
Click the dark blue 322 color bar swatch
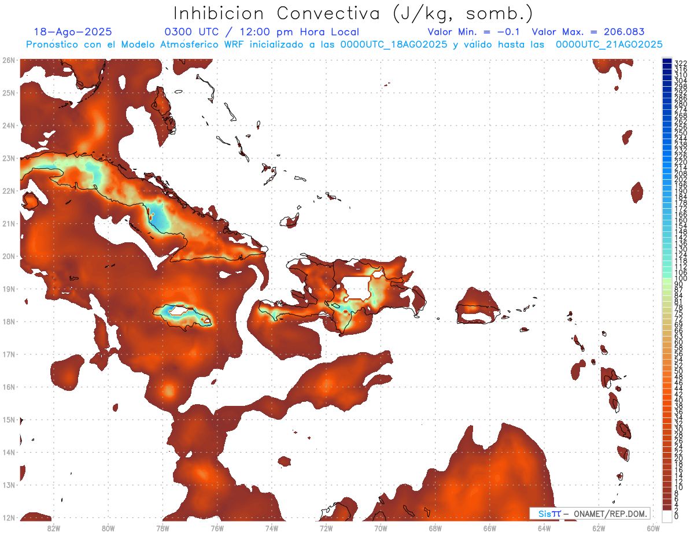[667, 62]
